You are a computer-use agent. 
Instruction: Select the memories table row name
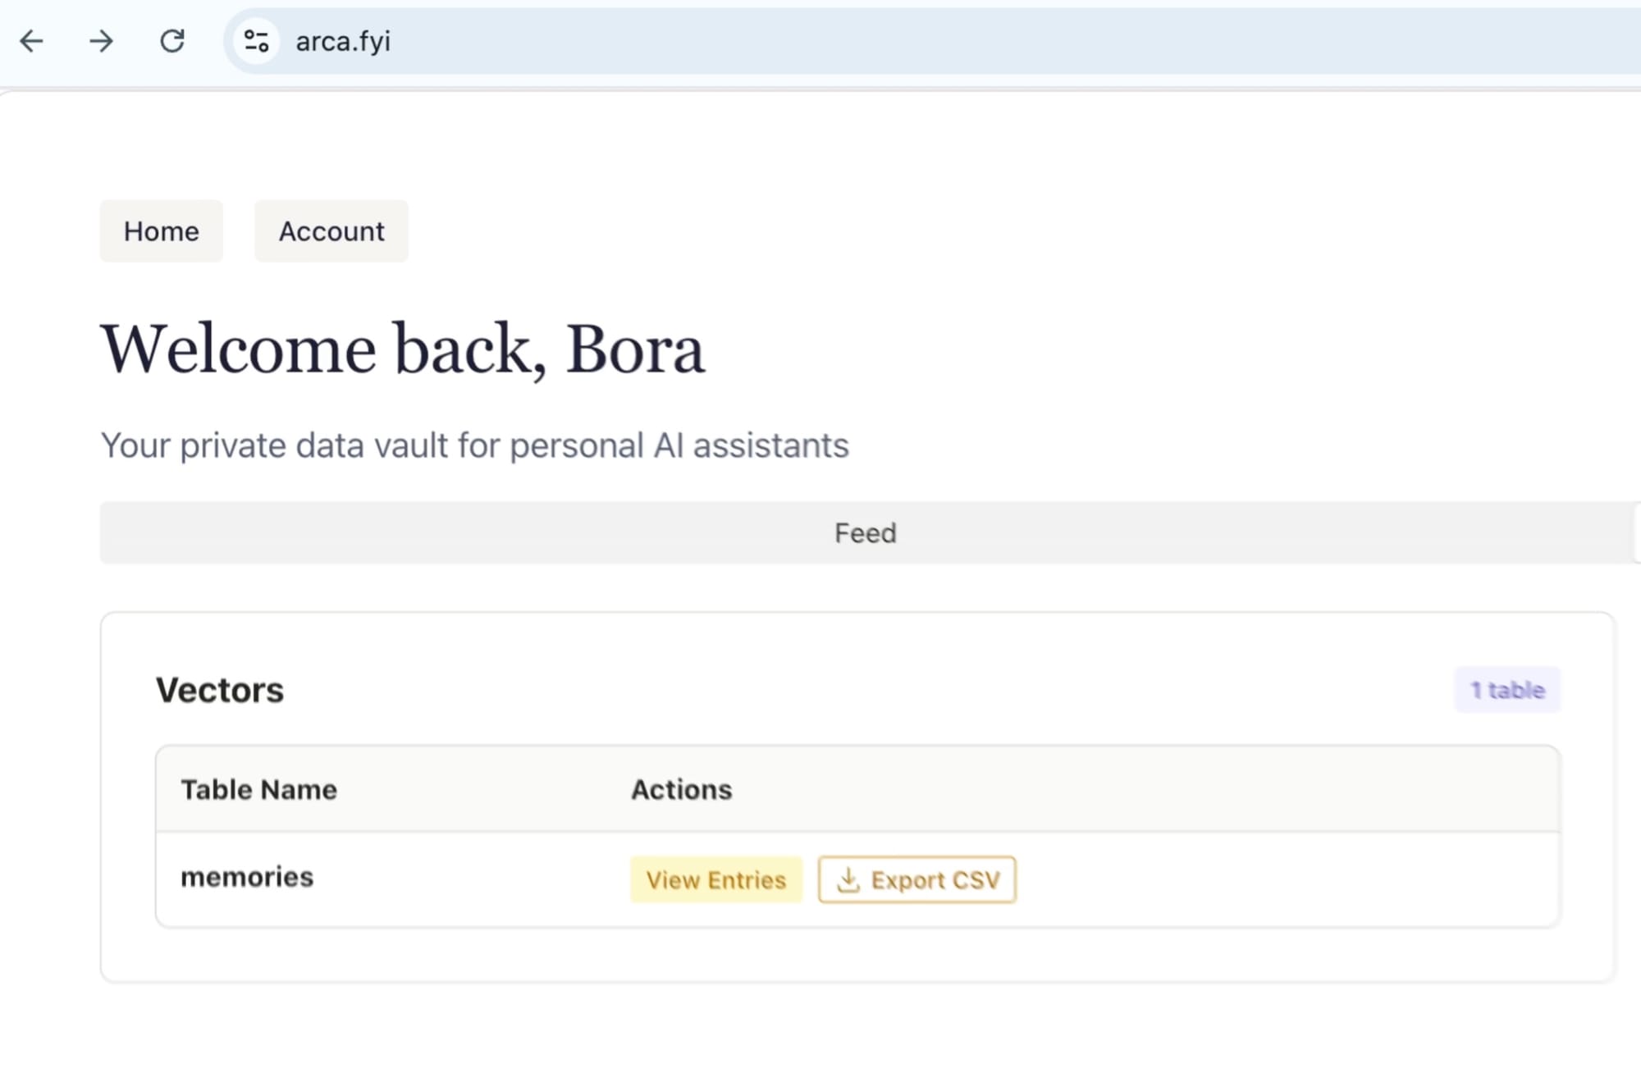(x=247, y=877)
